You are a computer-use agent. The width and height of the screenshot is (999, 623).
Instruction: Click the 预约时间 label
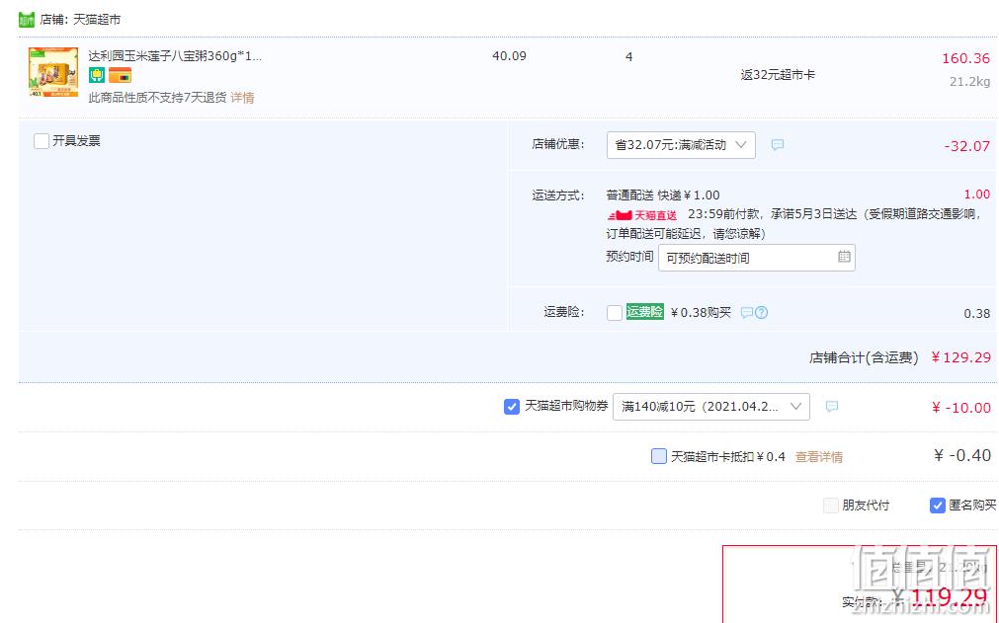pos(629,257)
